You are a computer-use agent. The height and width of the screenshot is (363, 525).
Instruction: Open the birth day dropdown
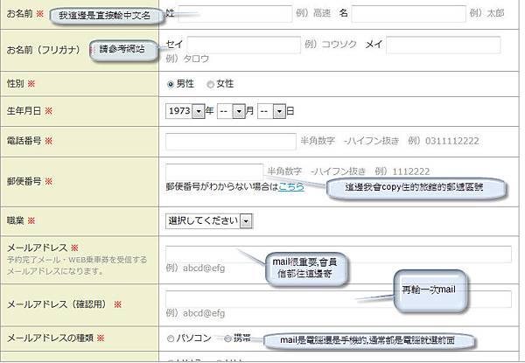click(x=271, y=111)
